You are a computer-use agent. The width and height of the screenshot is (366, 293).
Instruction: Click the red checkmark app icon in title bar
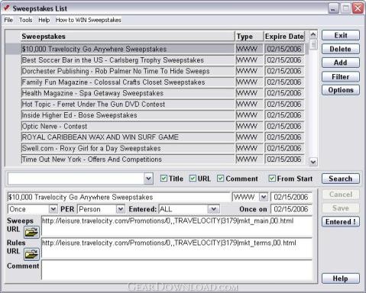click(x=7, y=8)
